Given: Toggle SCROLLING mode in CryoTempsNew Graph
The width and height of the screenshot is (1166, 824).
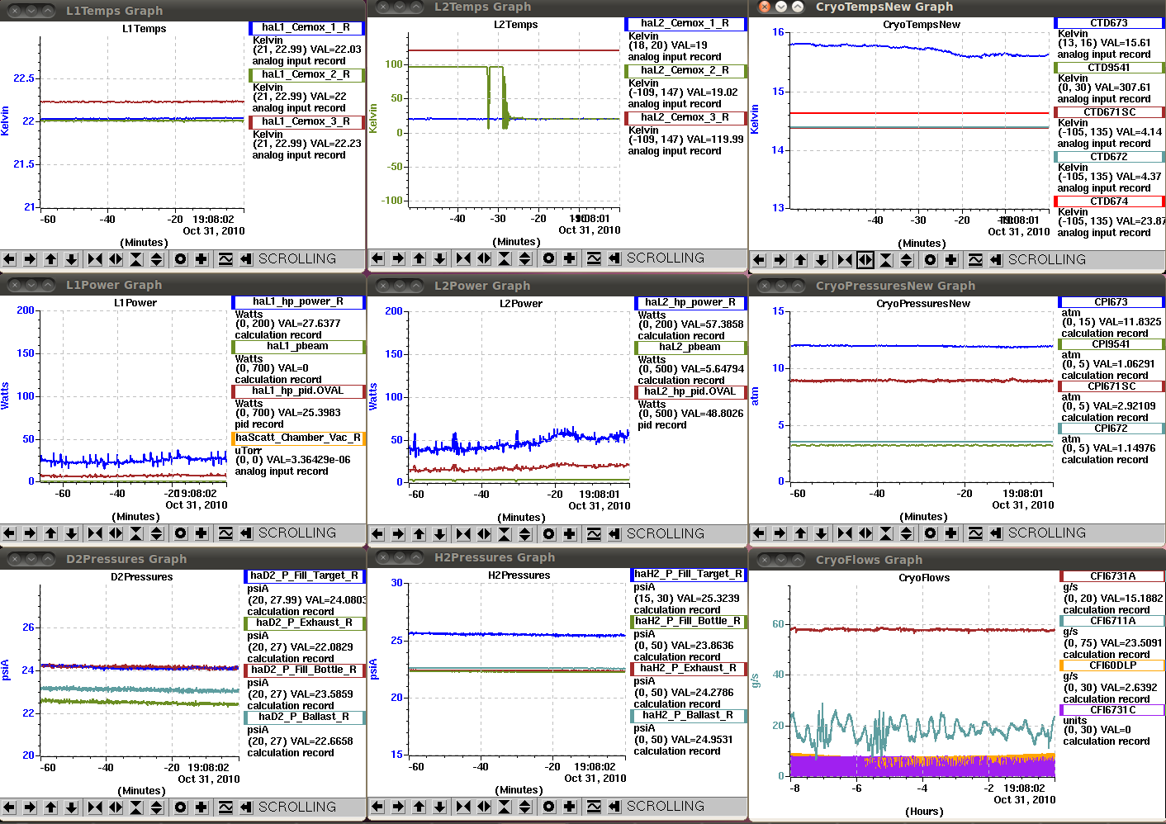Looking at the screenshot, I should [1047, 260].
